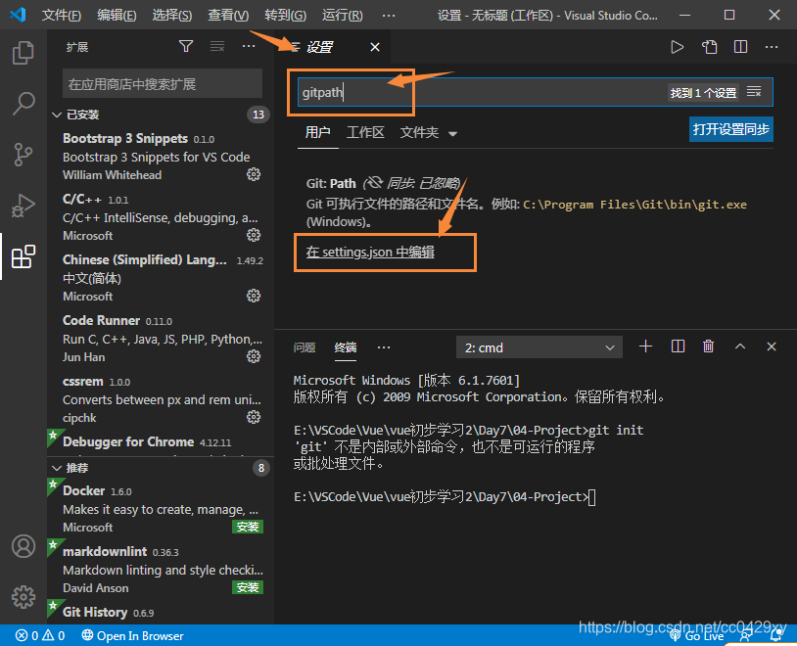797x646 pixels.
Task: Manage C/C++ extension gear
Action: (254, 235)
